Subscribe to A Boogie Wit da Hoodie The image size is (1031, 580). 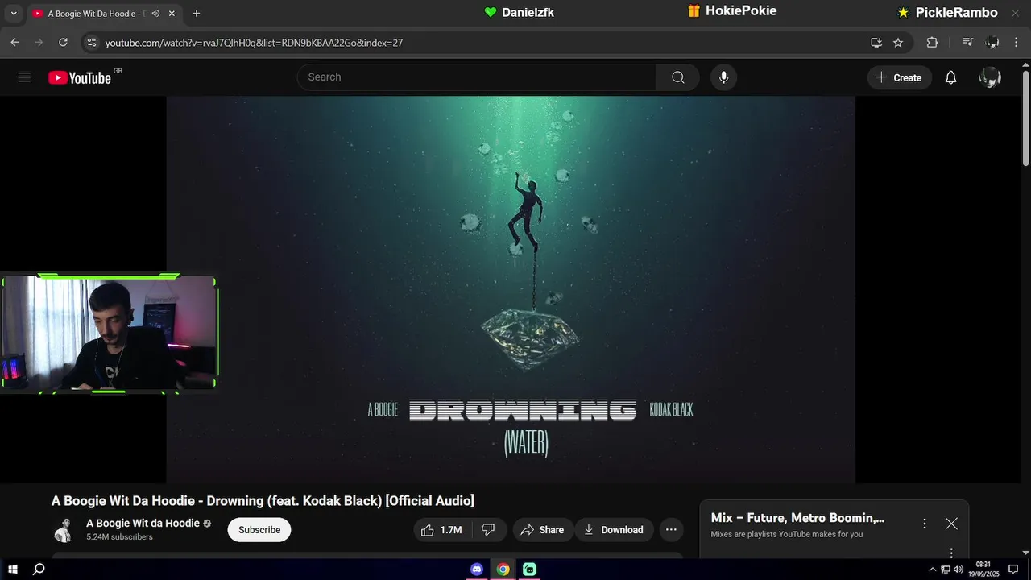click(x=259, y=530)
